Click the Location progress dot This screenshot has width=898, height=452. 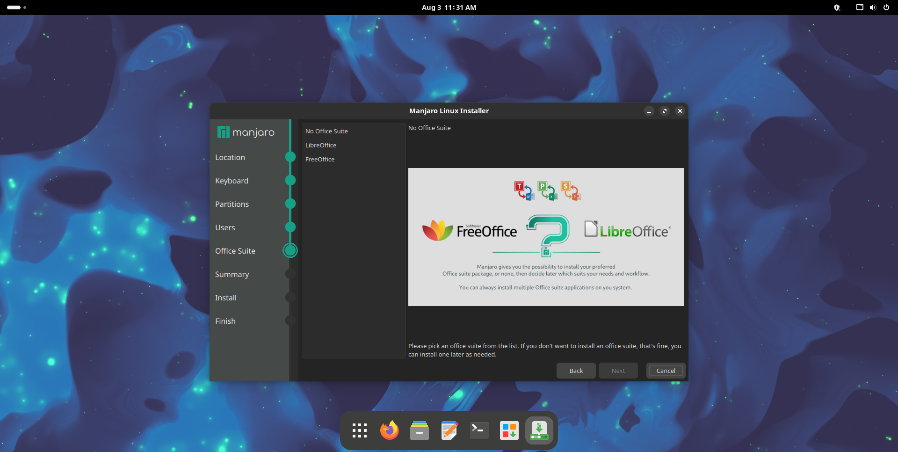[x=290, y=157]
